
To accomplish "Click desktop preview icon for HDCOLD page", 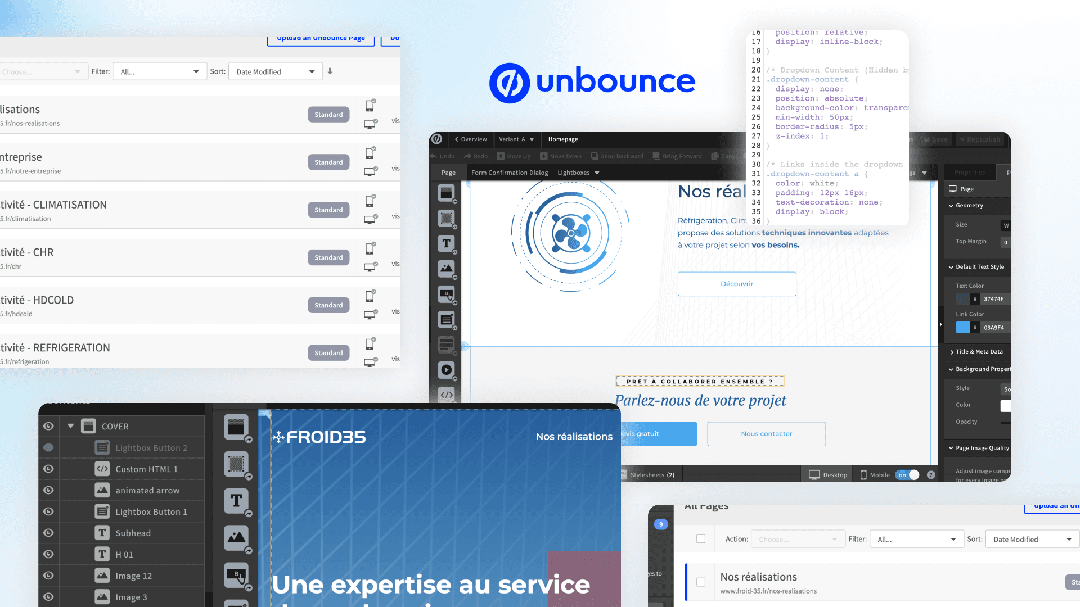I will 370,315.
